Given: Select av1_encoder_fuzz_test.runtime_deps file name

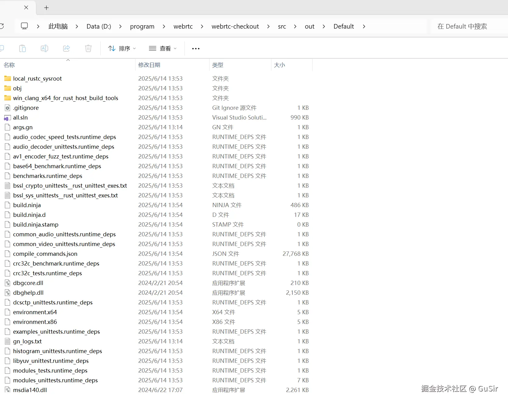Looking at the screenshot, I should 61,156.
